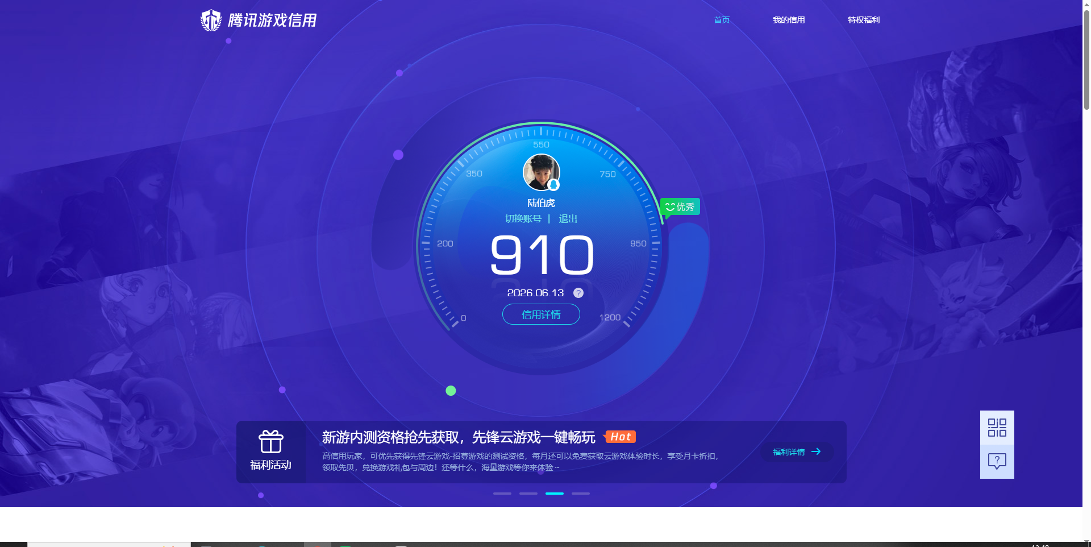Open the help chat question icon
The width and height of the screenshot is (1091, 547).
[x=997, y=461]
